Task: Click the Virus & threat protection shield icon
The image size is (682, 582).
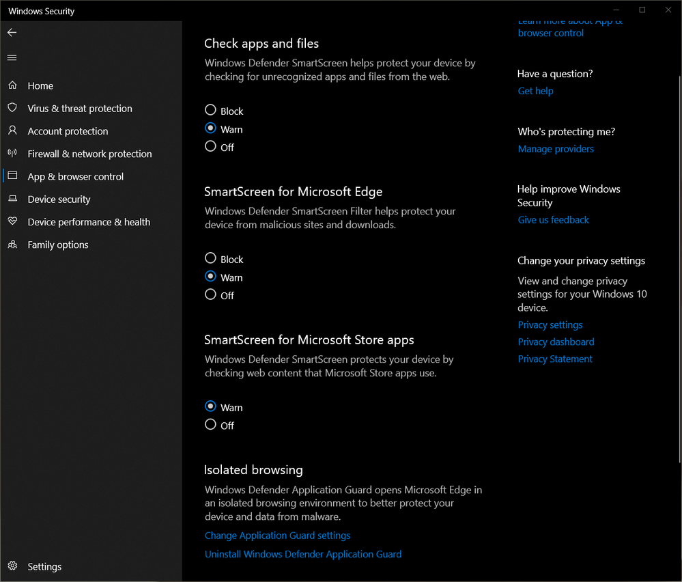Action: coord(12,107)
